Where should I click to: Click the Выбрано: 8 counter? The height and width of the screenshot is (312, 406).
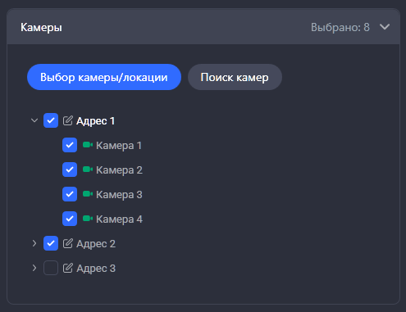coord(340,27)
